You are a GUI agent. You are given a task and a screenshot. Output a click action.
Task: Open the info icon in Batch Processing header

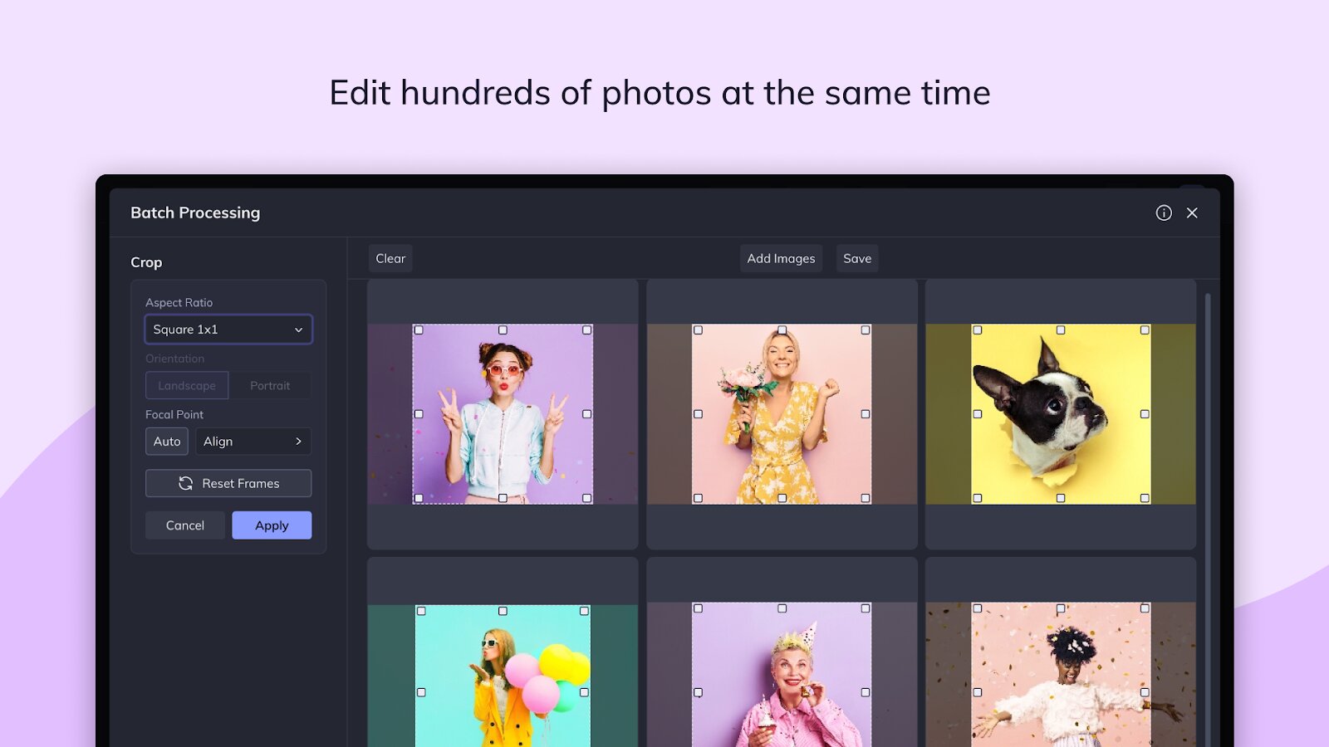pos(1164,212)
